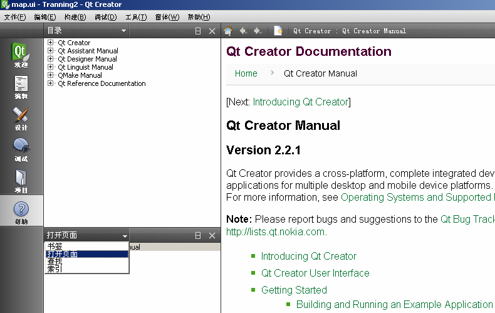Image resolution: width=495 pixels, height=313 pixels.
Task: Open Building and Running an Example Application
Action: pos(395,304)
